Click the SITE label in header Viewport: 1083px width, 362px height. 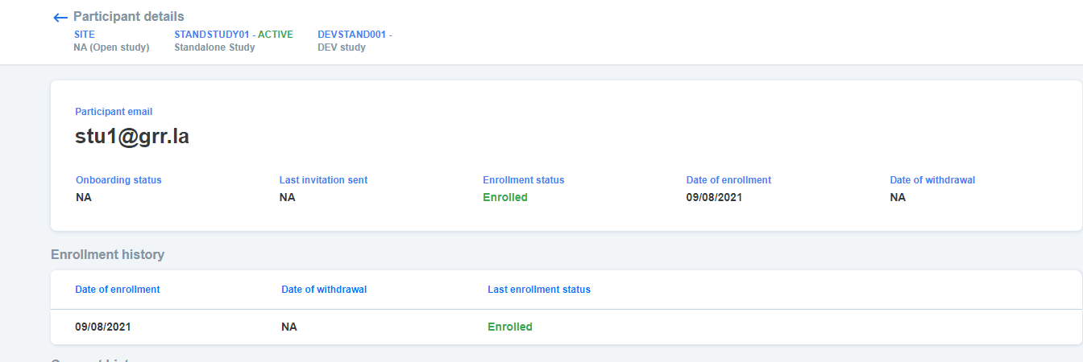84,35
